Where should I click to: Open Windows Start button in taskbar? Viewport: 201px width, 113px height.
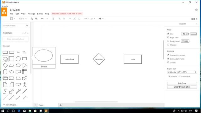point(3,111)
